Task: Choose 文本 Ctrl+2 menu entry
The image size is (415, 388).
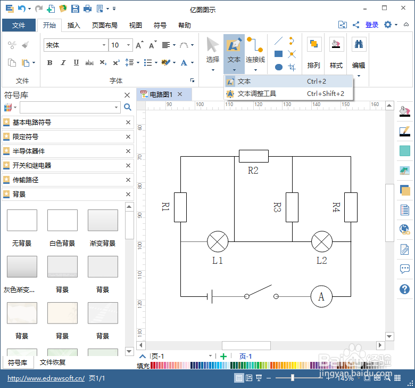Action: pos(288,82)
